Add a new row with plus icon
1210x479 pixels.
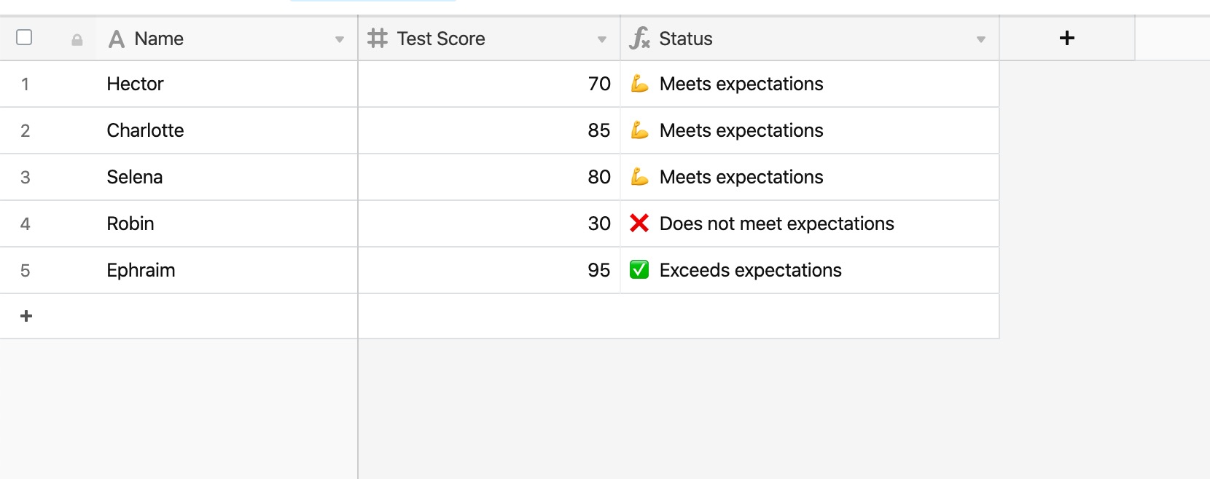[x=26, y=316]
